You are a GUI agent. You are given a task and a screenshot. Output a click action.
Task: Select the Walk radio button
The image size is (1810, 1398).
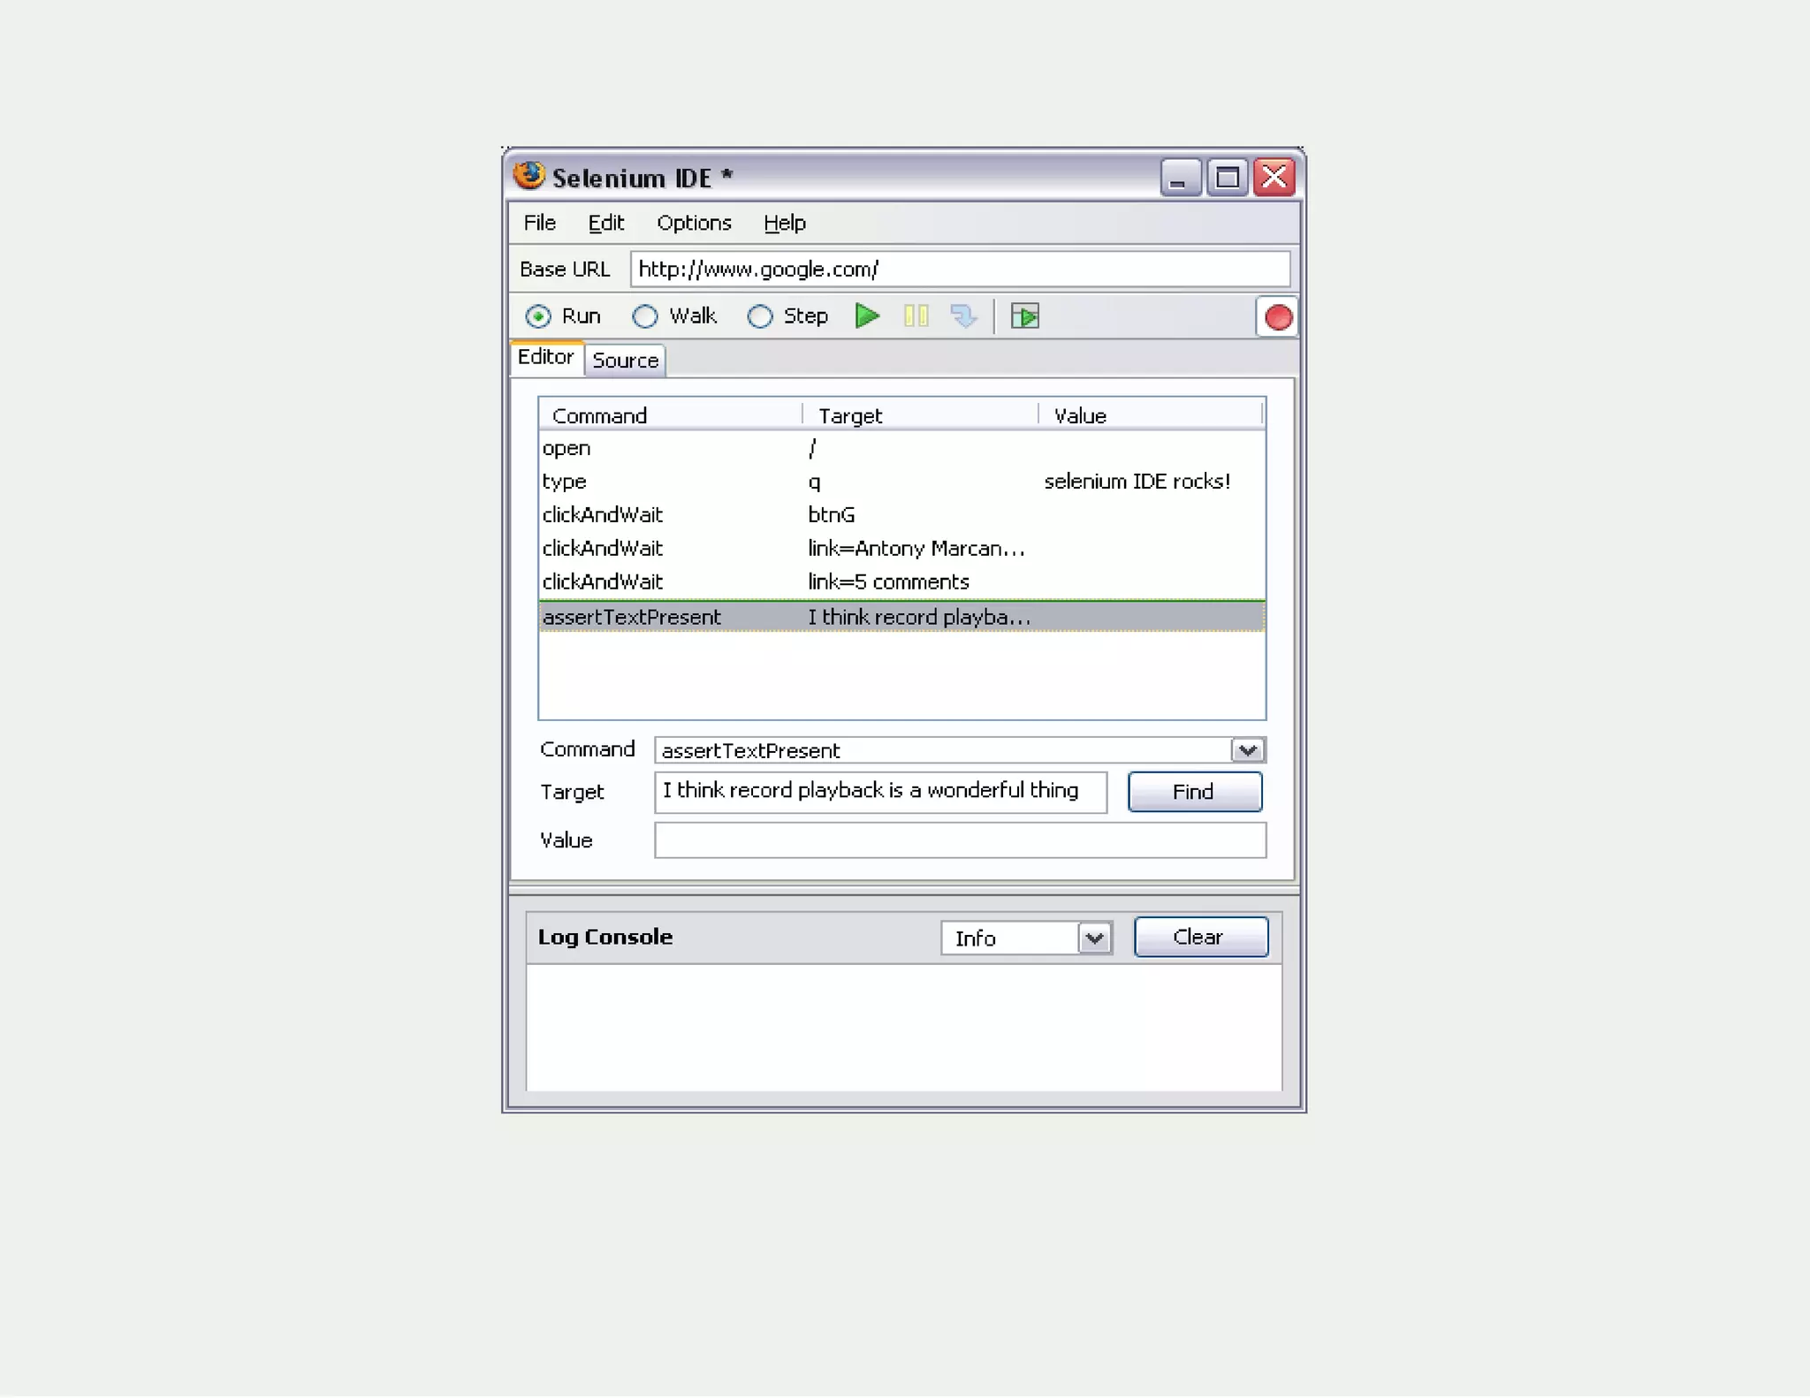[645, 316]
